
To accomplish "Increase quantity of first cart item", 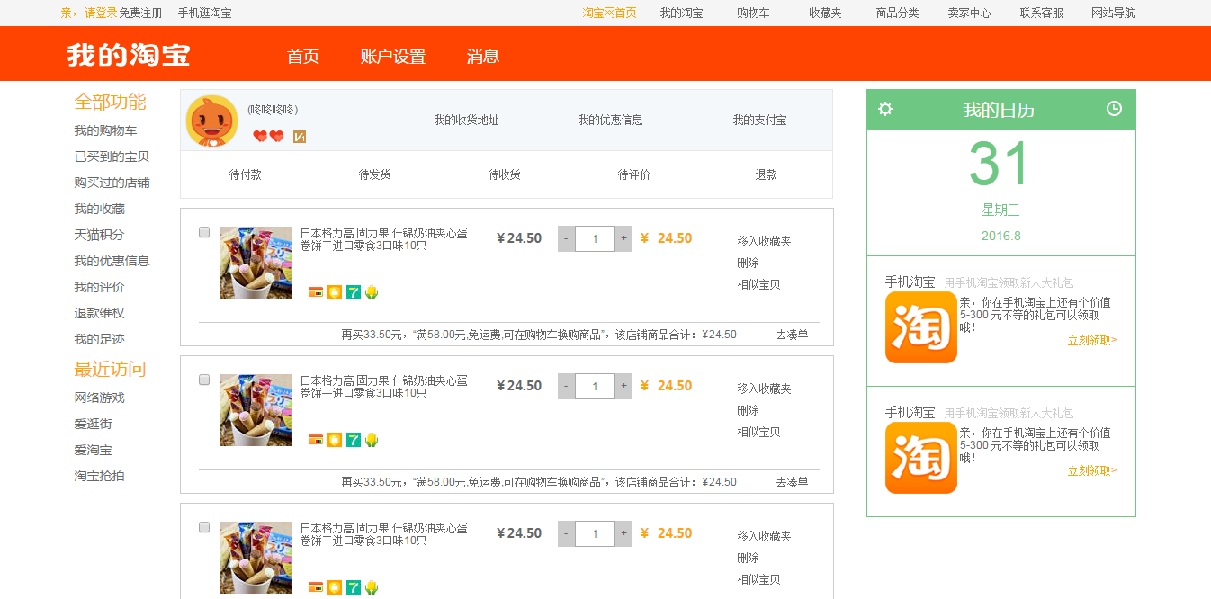I will point(623,238).
